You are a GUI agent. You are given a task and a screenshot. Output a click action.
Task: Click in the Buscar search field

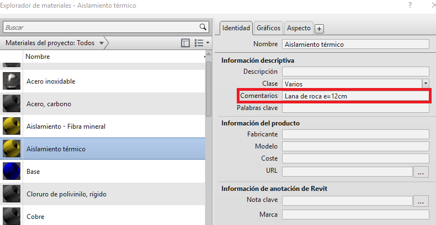coord(101,26)
